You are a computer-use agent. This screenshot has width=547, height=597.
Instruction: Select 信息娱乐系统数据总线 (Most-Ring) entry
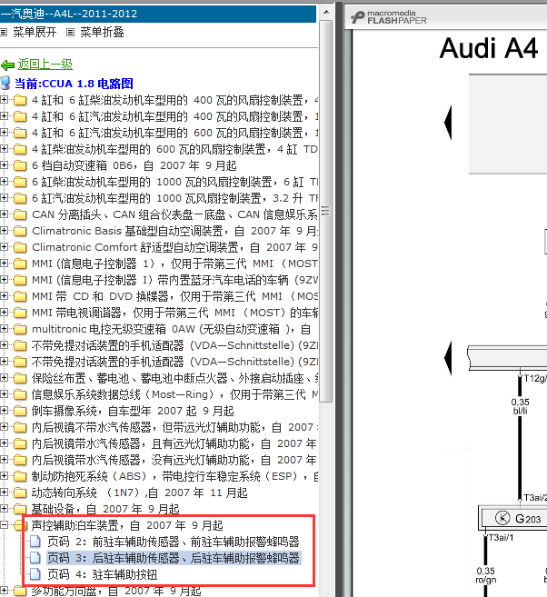(x=174, y=394)
